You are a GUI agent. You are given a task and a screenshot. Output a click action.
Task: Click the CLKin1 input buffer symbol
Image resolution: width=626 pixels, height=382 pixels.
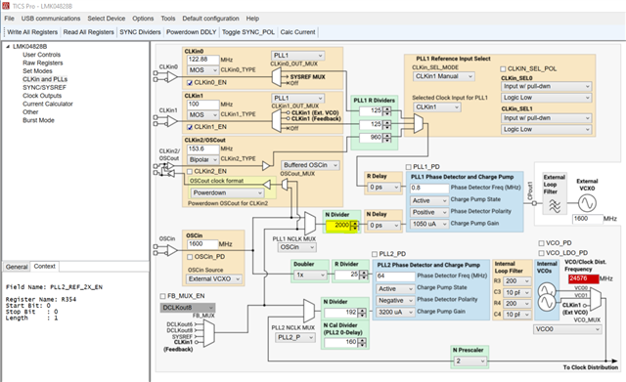(172, 121)
